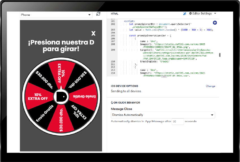Open Editor Settings menu

point(203,14)
